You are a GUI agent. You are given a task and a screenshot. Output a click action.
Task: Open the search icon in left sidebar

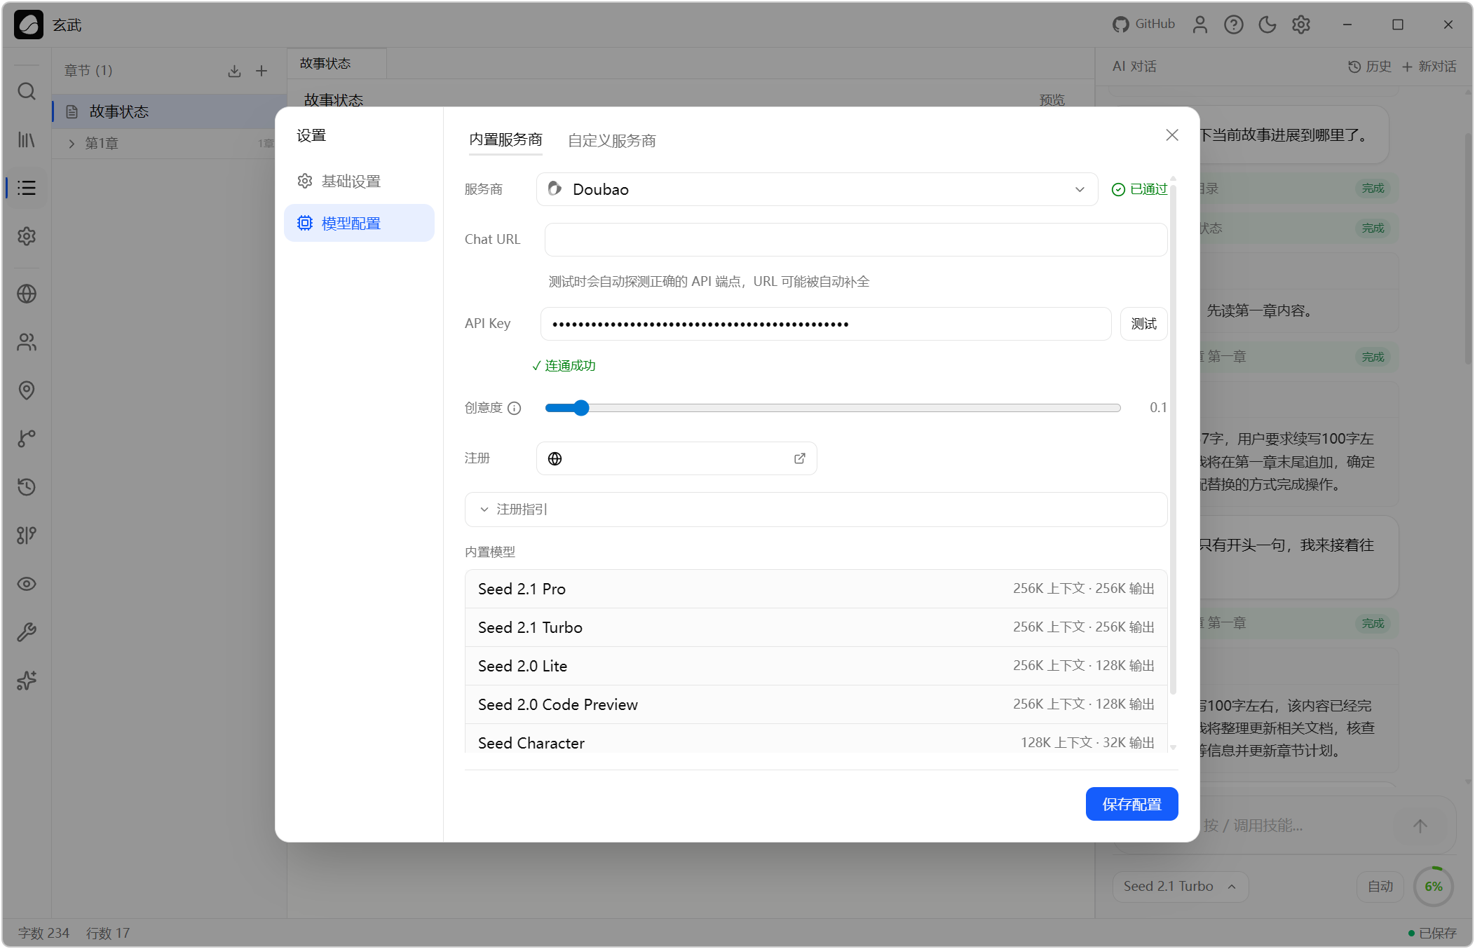[27, 91]
